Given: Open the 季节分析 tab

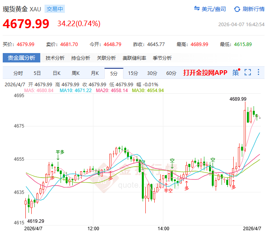Looking at the screenshot, I should (x=162, y=58).
